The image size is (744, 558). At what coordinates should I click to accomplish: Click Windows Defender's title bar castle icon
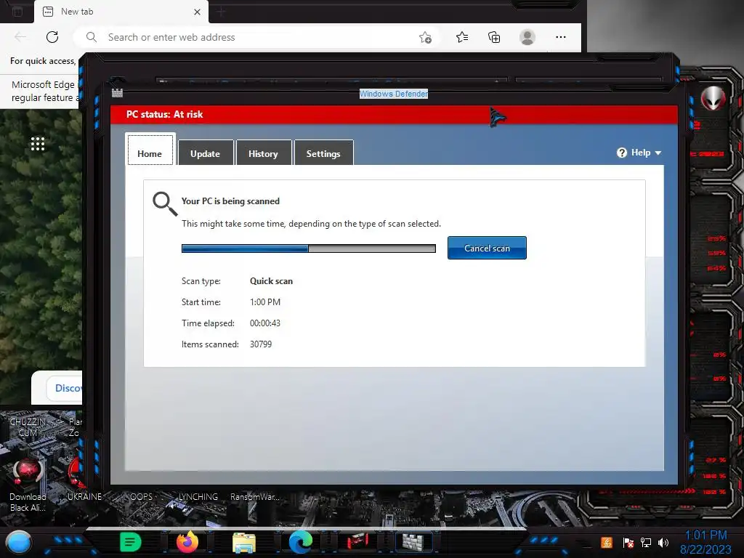tap(117, 93)
